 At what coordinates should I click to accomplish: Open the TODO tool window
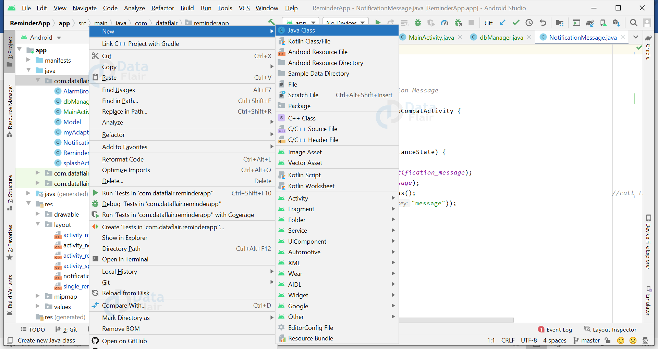[x=33, y=329]
